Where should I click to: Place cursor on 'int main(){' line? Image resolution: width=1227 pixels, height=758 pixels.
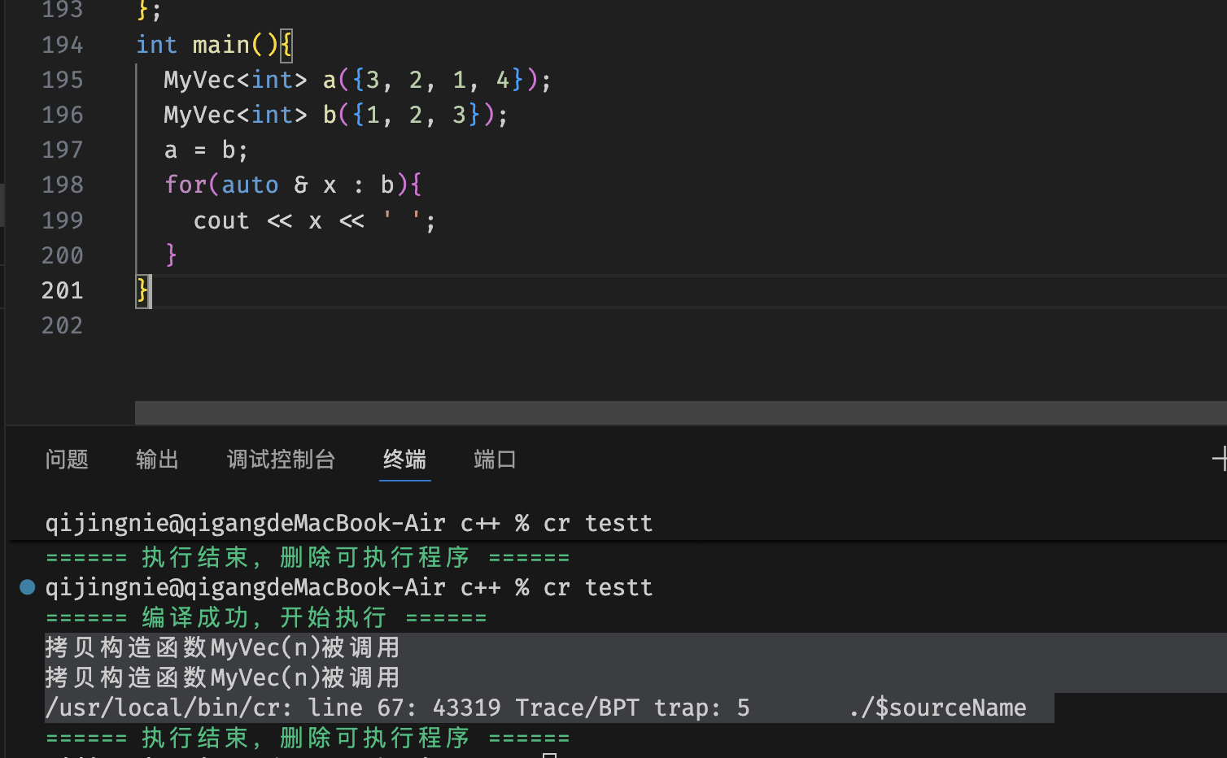(x=214, y=45)
